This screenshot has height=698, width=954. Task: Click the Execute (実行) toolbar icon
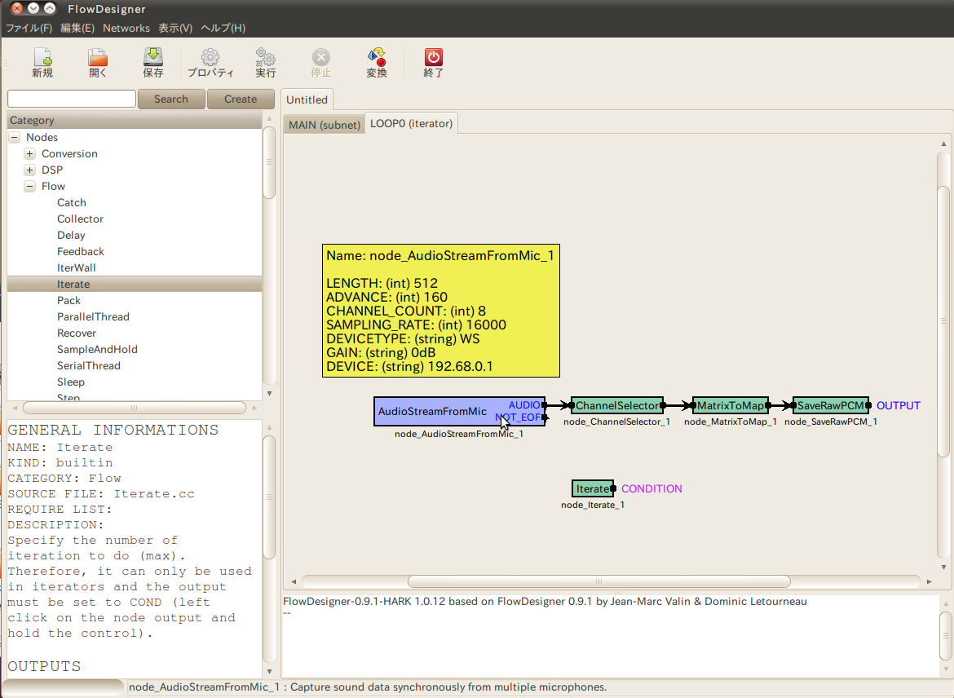[265, 63]
